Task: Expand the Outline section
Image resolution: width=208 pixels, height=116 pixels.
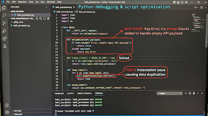Action: pyautogui.click(x=17, y=111)
